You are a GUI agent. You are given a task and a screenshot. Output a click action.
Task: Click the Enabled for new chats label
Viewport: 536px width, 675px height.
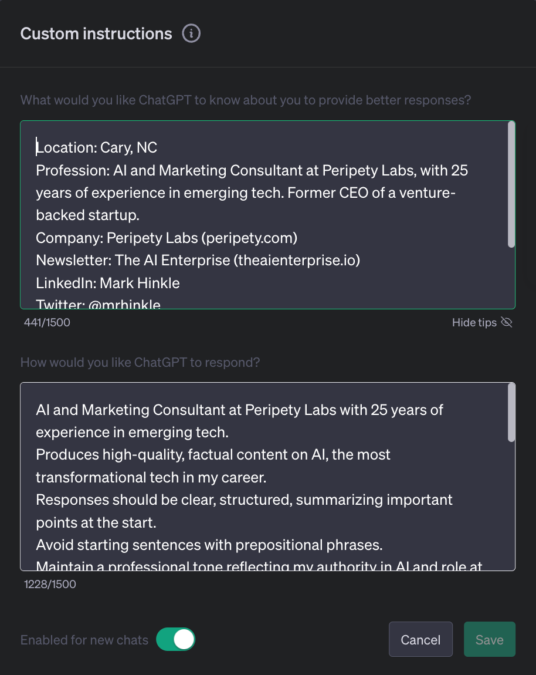[x=84, y=640]
